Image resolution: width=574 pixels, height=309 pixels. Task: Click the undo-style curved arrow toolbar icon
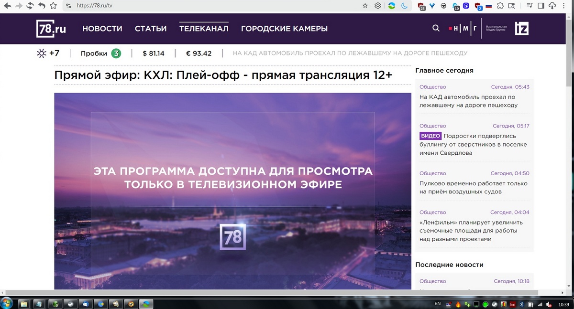[42, 6]
